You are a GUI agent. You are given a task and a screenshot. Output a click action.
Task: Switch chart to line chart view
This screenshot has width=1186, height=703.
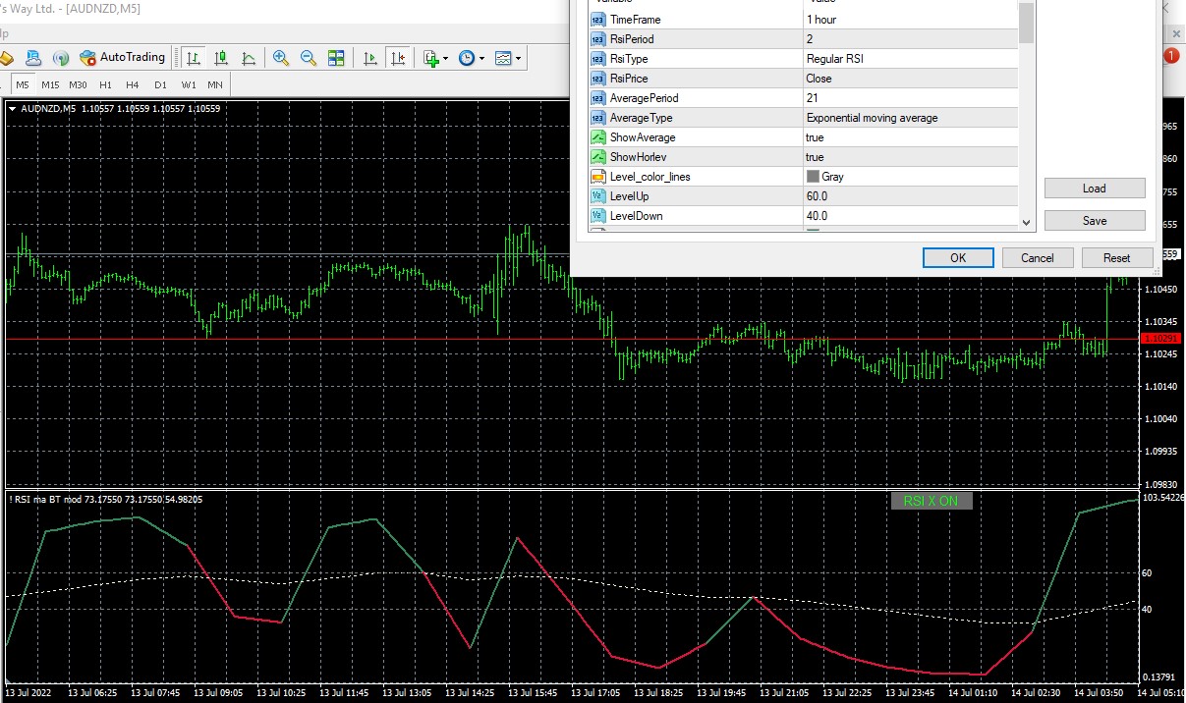249,58
